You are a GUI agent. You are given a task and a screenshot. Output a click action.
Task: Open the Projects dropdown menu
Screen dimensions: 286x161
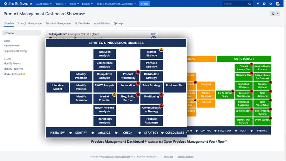(x=60, y=3)
